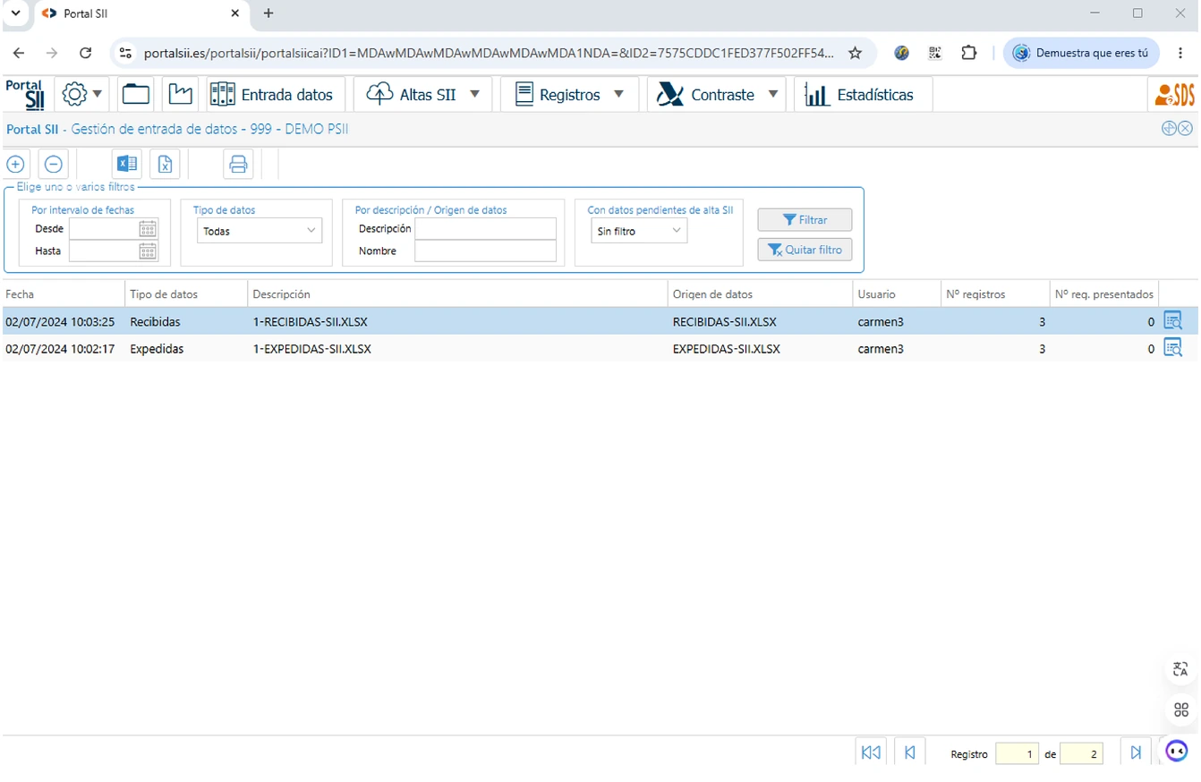Viewport: 1201px width, 782px height.
Task: Open the factory-shaped icon in the main menu
Action: click(181, 94)
